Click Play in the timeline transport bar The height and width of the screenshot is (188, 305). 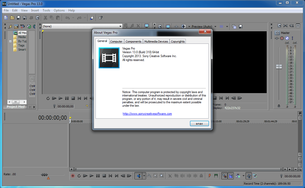pyautogui.click(x=91, y=176)
